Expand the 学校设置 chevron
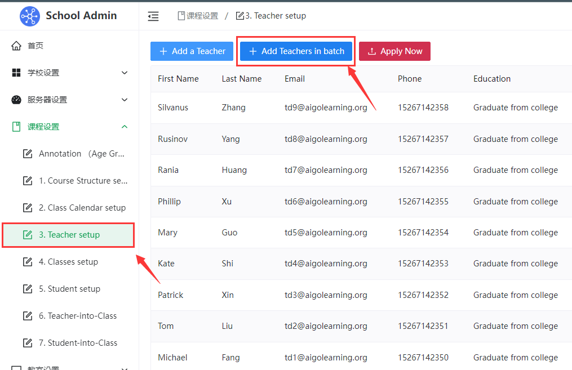 coord(125,73)
